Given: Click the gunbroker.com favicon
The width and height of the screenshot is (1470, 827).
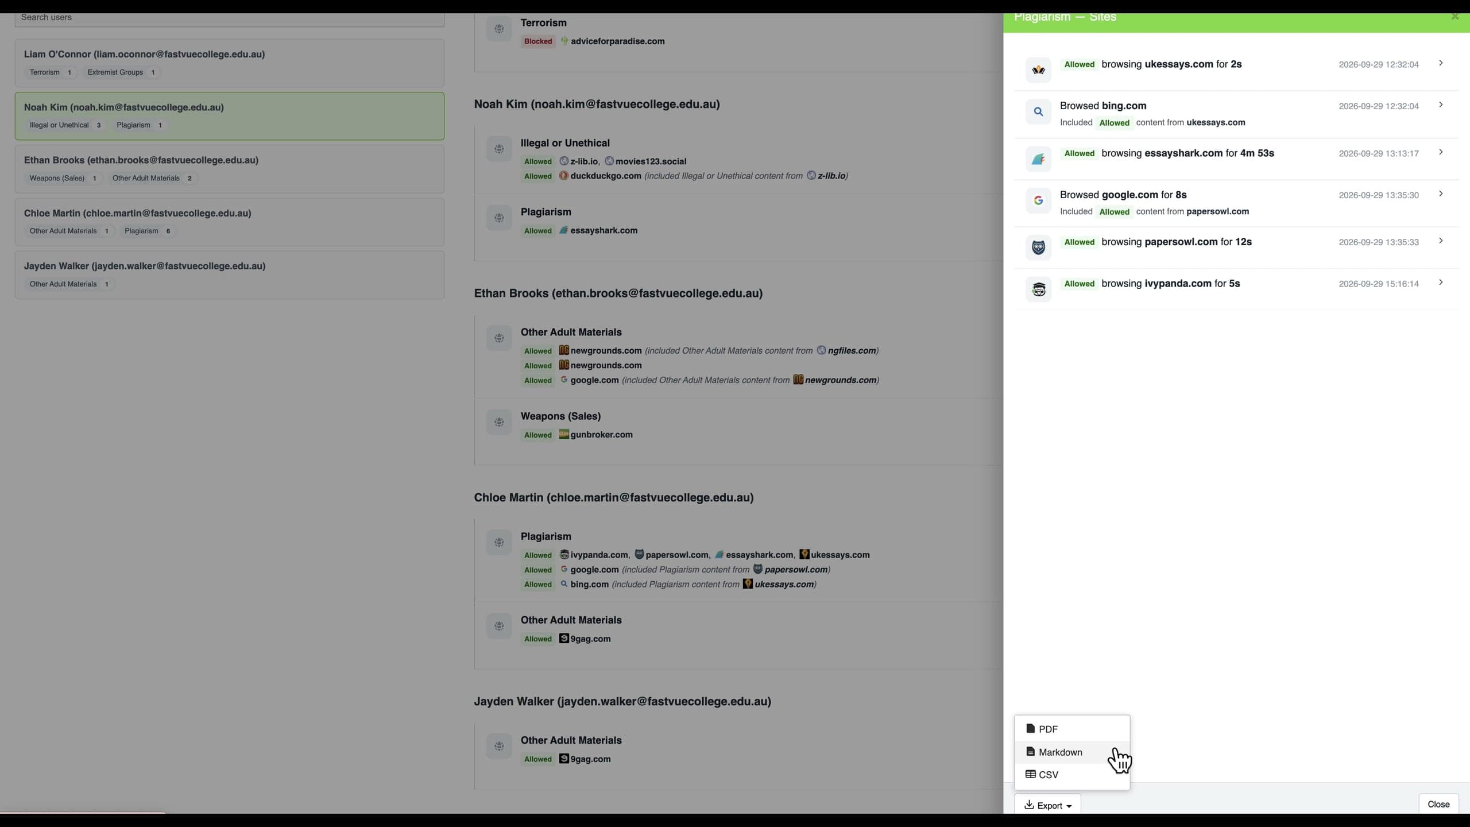Looking at the screenshot, I should pyautogui.click(x=564, y=434).
